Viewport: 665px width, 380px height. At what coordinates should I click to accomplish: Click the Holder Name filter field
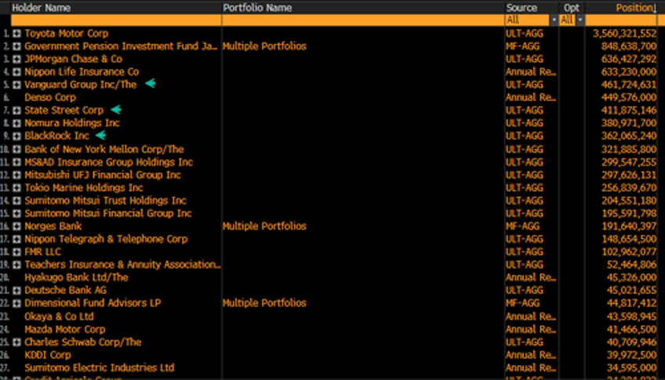point(116,20)
